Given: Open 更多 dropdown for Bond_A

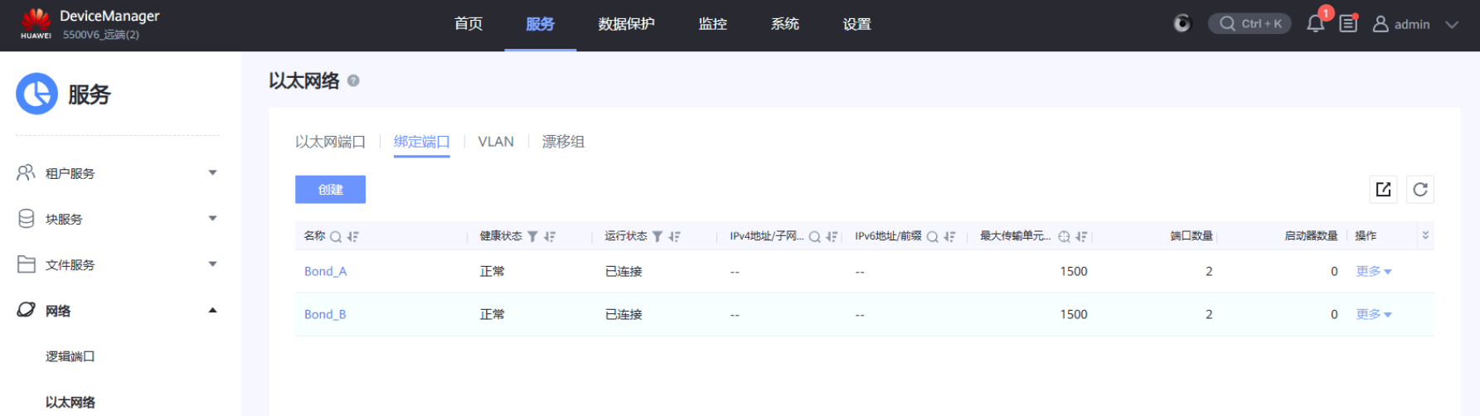Looking at the screenshot, I should [1373, 272].
